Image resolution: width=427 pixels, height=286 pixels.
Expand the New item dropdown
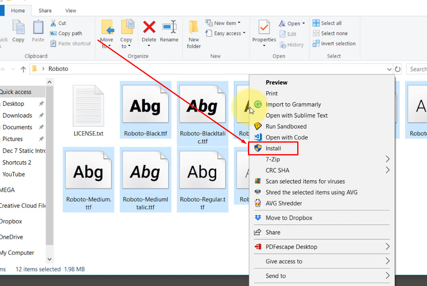[x=239, y=23]
